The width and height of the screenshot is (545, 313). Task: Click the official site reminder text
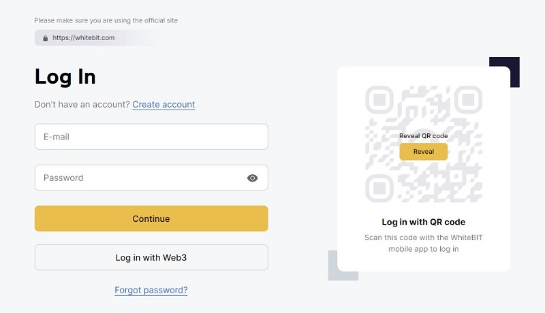click(x=106, y=20)
